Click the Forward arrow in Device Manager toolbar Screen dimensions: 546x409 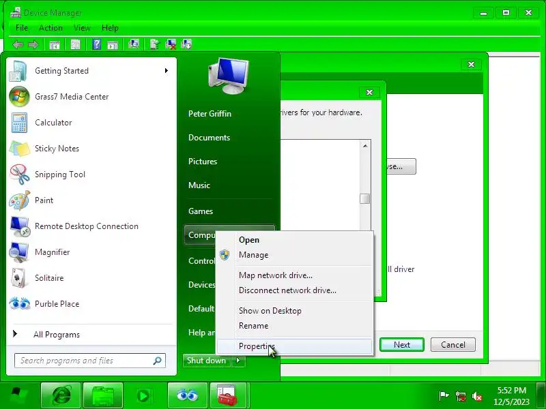pos(33,44)
